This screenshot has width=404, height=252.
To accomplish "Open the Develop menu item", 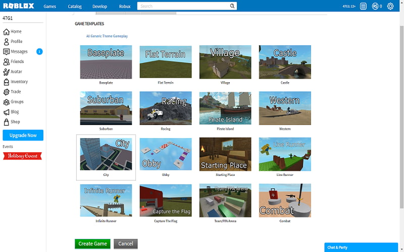I will coord(100,7).
